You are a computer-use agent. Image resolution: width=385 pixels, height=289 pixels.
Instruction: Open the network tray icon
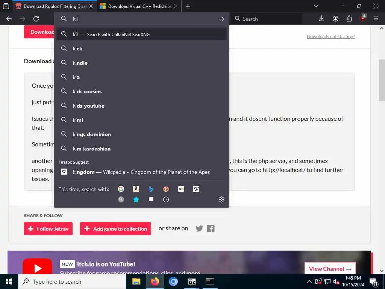[327, 281]
